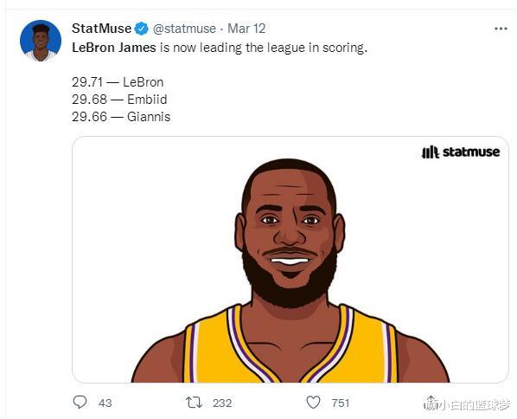
Task: Click the retweet arrows icon
Action: [194, 403]
